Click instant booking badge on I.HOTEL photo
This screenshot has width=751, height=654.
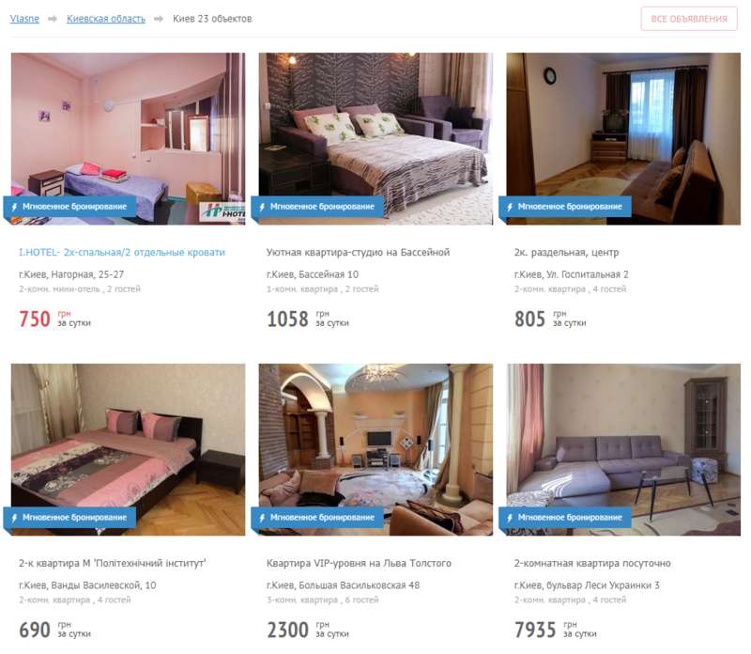click(69, 207)
